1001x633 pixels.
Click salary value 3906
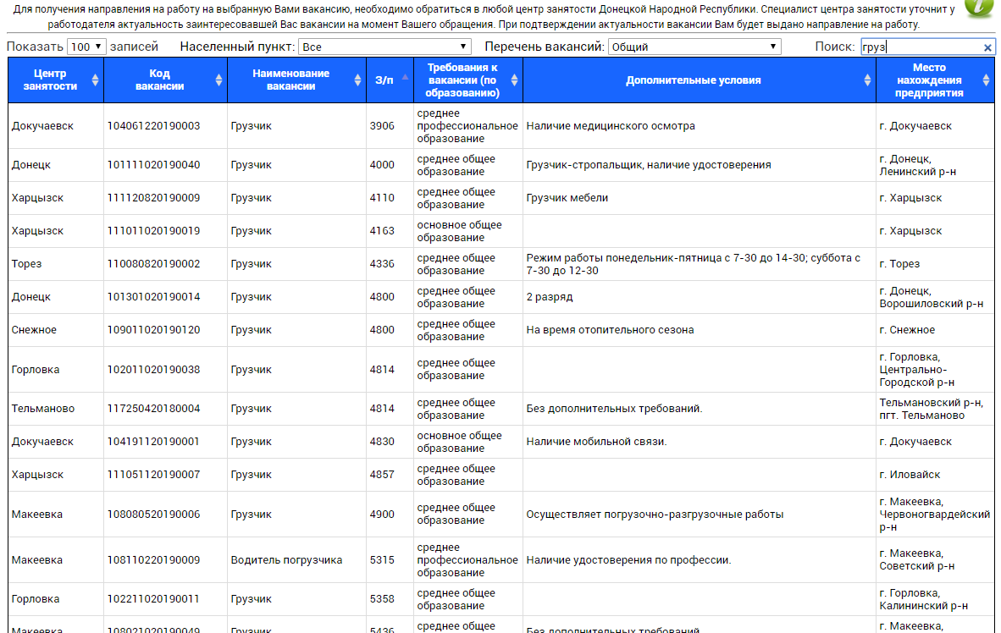coord(382,126)
